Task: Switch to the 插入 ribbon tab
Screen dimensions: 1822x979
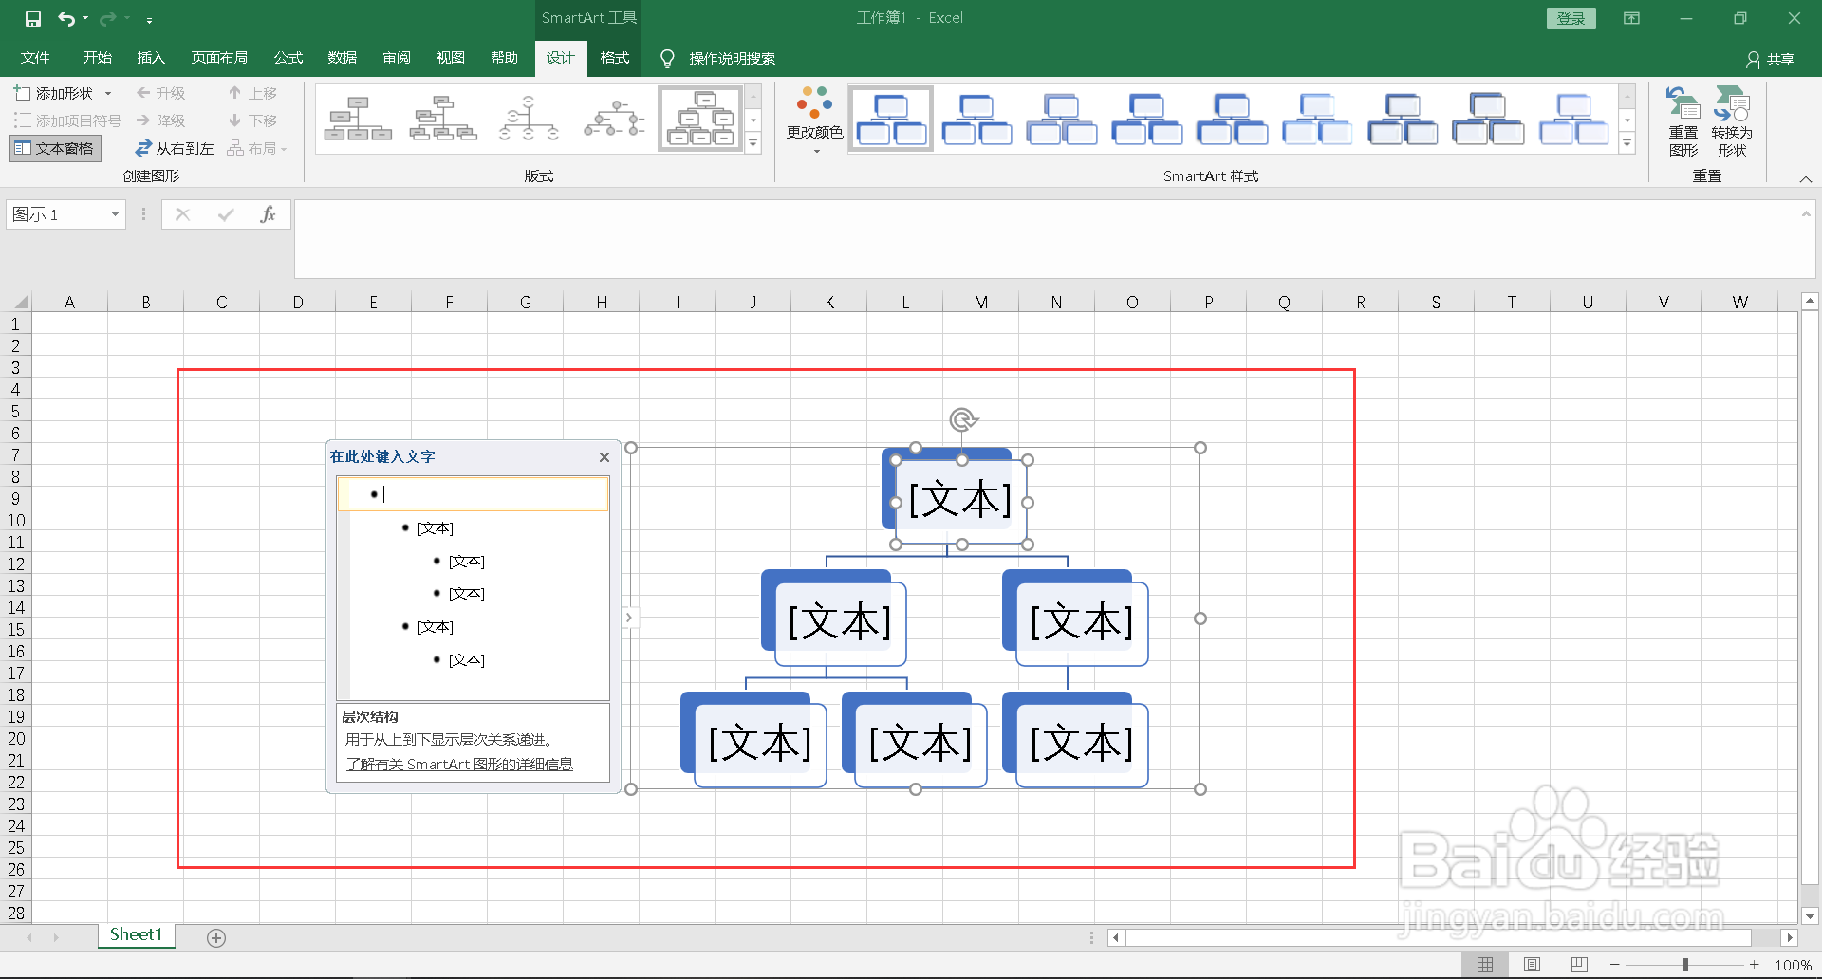Action: tap(151, 58)
